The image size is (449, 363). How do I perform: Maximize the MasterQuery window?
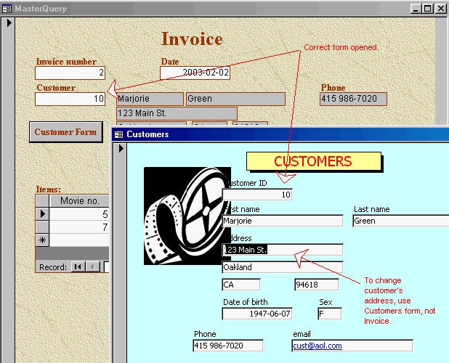tap(428, 9)
